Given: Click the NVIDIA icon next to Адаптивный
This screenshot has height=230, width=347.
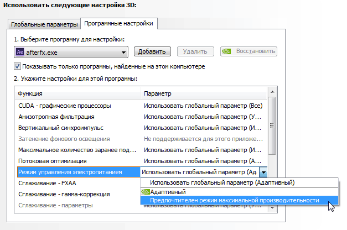Looking at the screenshot, I should coord(145,192).
